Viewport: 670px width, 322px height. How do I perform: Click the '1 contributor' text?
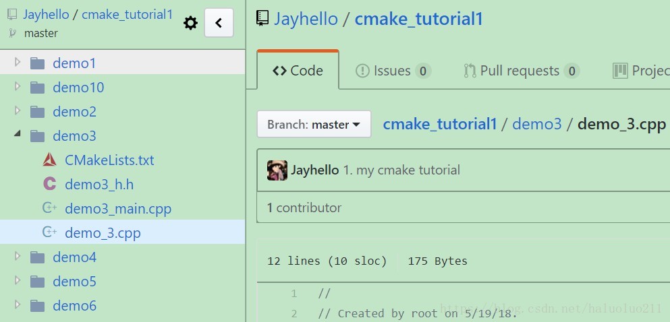[304, 208]
